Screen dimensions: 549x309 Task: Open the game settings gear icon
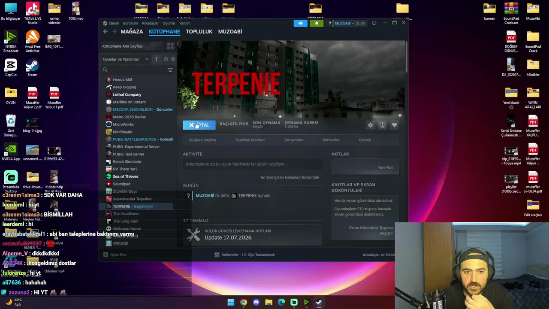[x=371, y=125]
